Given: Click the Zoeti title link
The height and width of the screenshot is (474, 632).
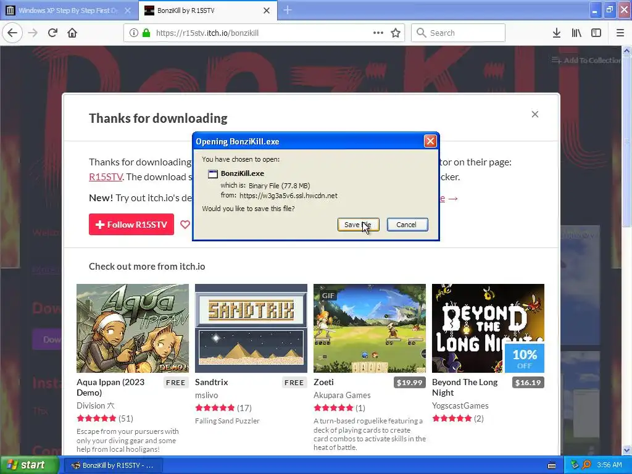Looking at the screenshot, I should [323, 382].
